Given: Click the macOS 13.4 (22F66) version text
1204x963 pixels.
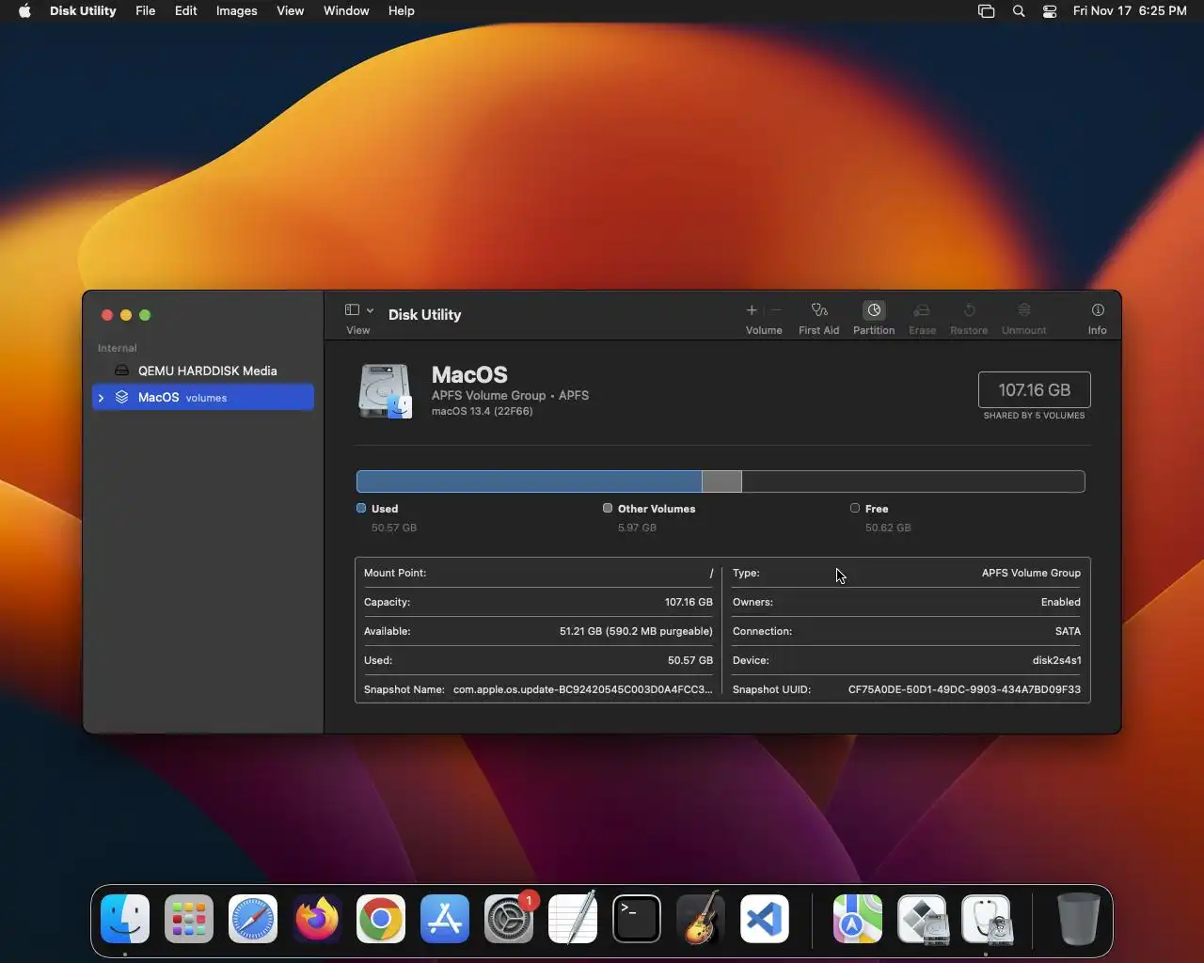Looking at the screenshot, I should tap(482, 411).
